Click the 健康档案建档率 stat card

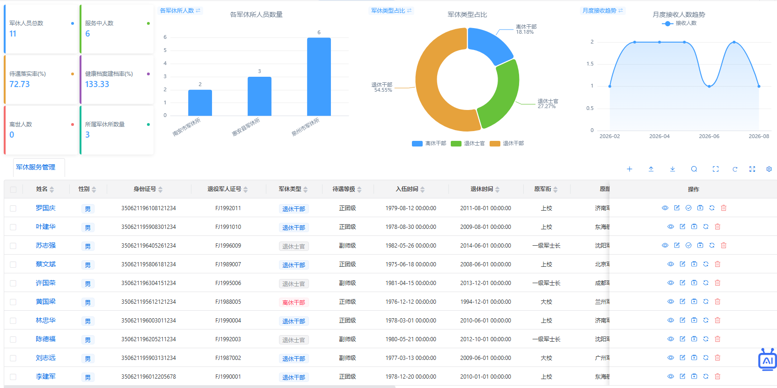pyautogui.click(x=117, y=80)
